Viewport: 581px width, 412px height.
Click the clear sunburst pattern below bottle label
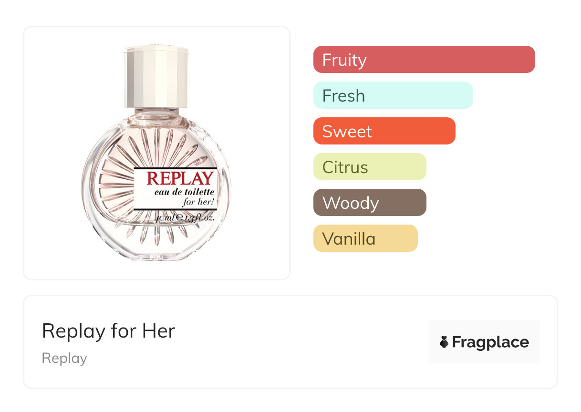click(157, 234)
